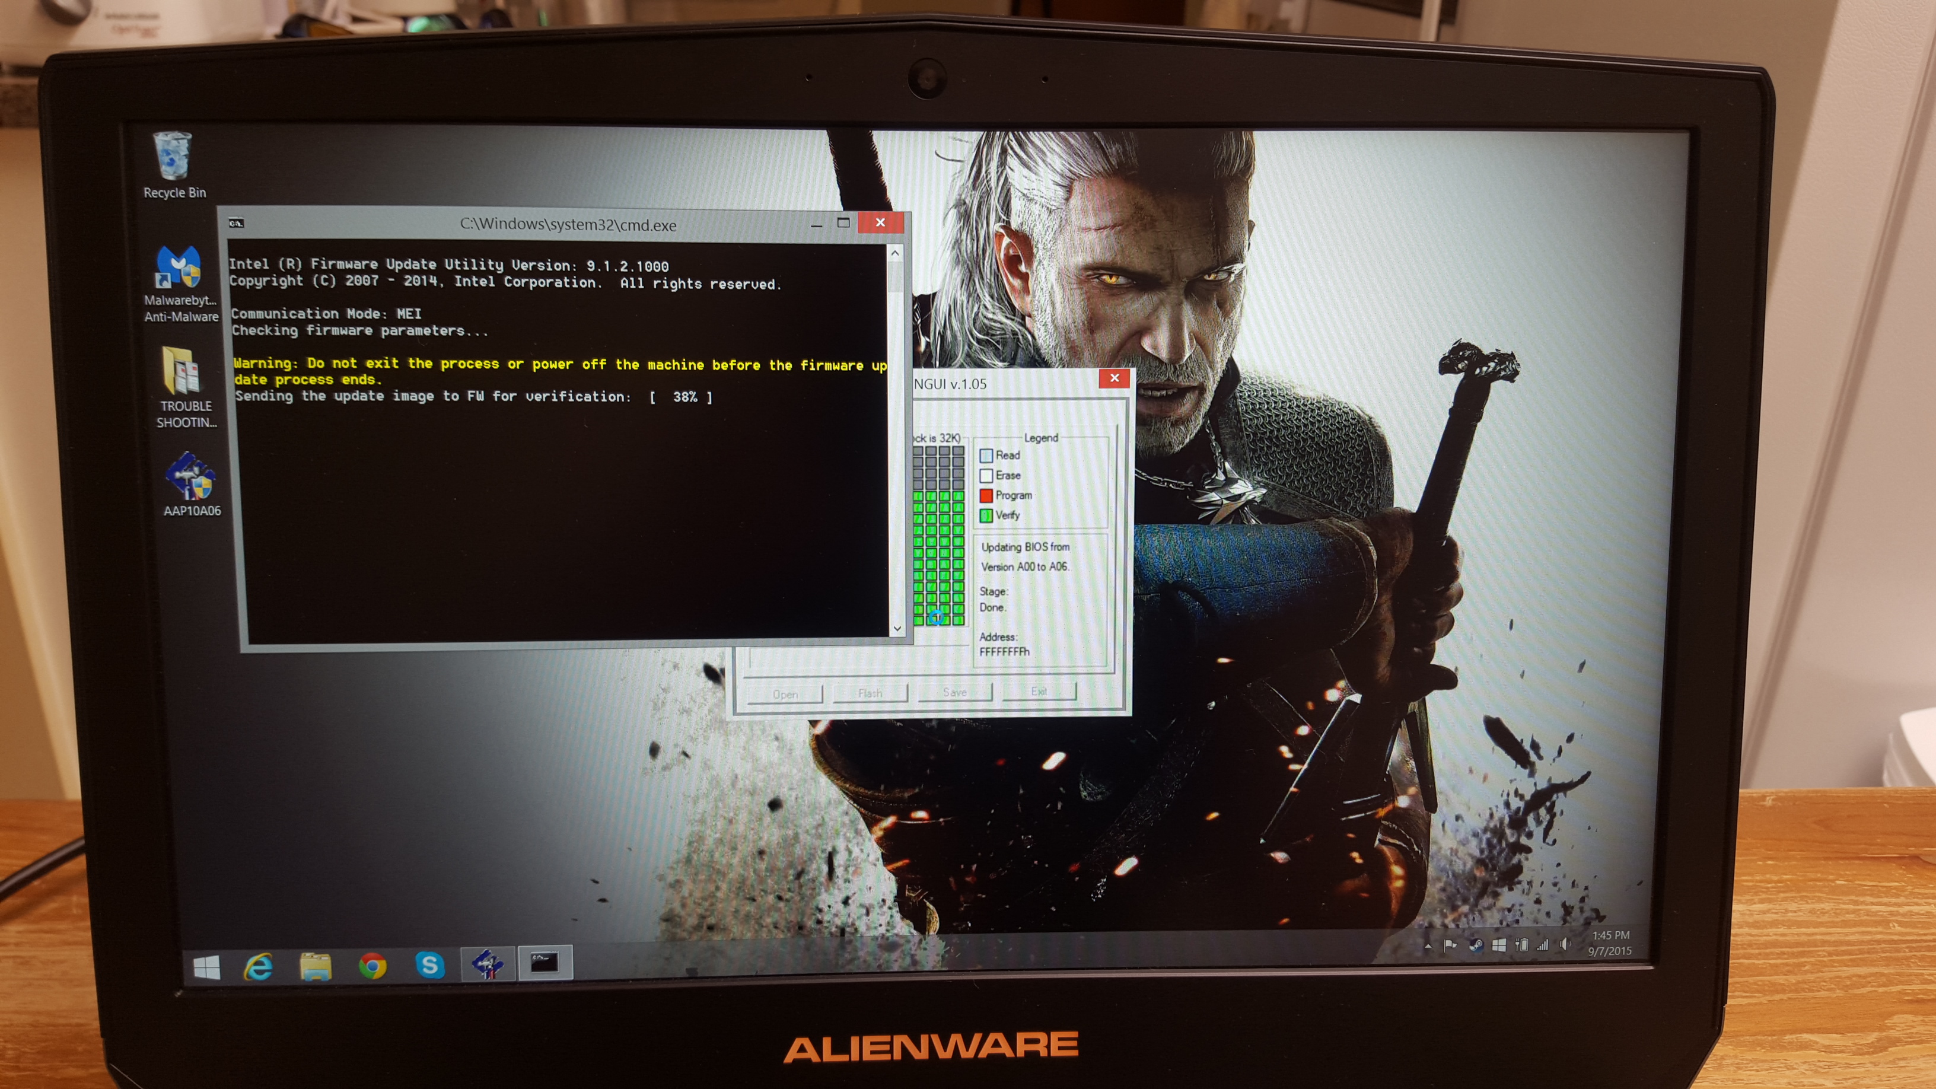Click the Exit button in NGUI
Image resolution: width=1936 pixels, height=1089 pixels.
[1039, 692]
